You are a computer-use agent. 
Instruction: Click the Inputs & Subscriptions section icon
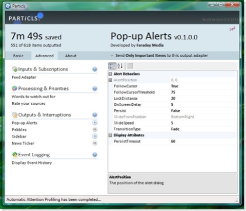tap(14, 69)
